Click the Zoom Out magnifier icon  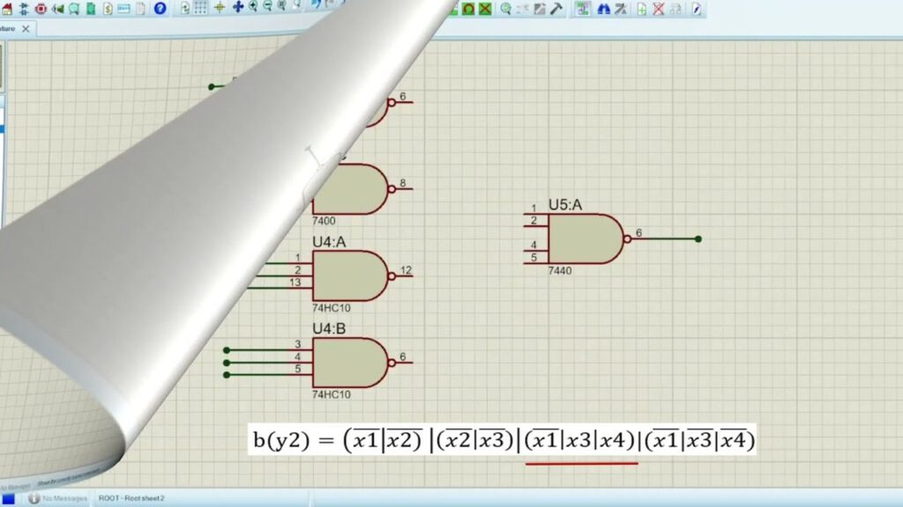coord(268,9)
